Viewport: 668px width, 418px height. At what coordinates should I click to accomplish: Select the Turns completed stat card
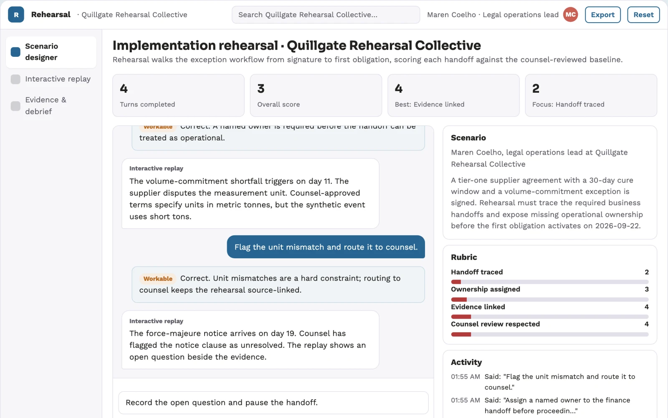(178, 95)
